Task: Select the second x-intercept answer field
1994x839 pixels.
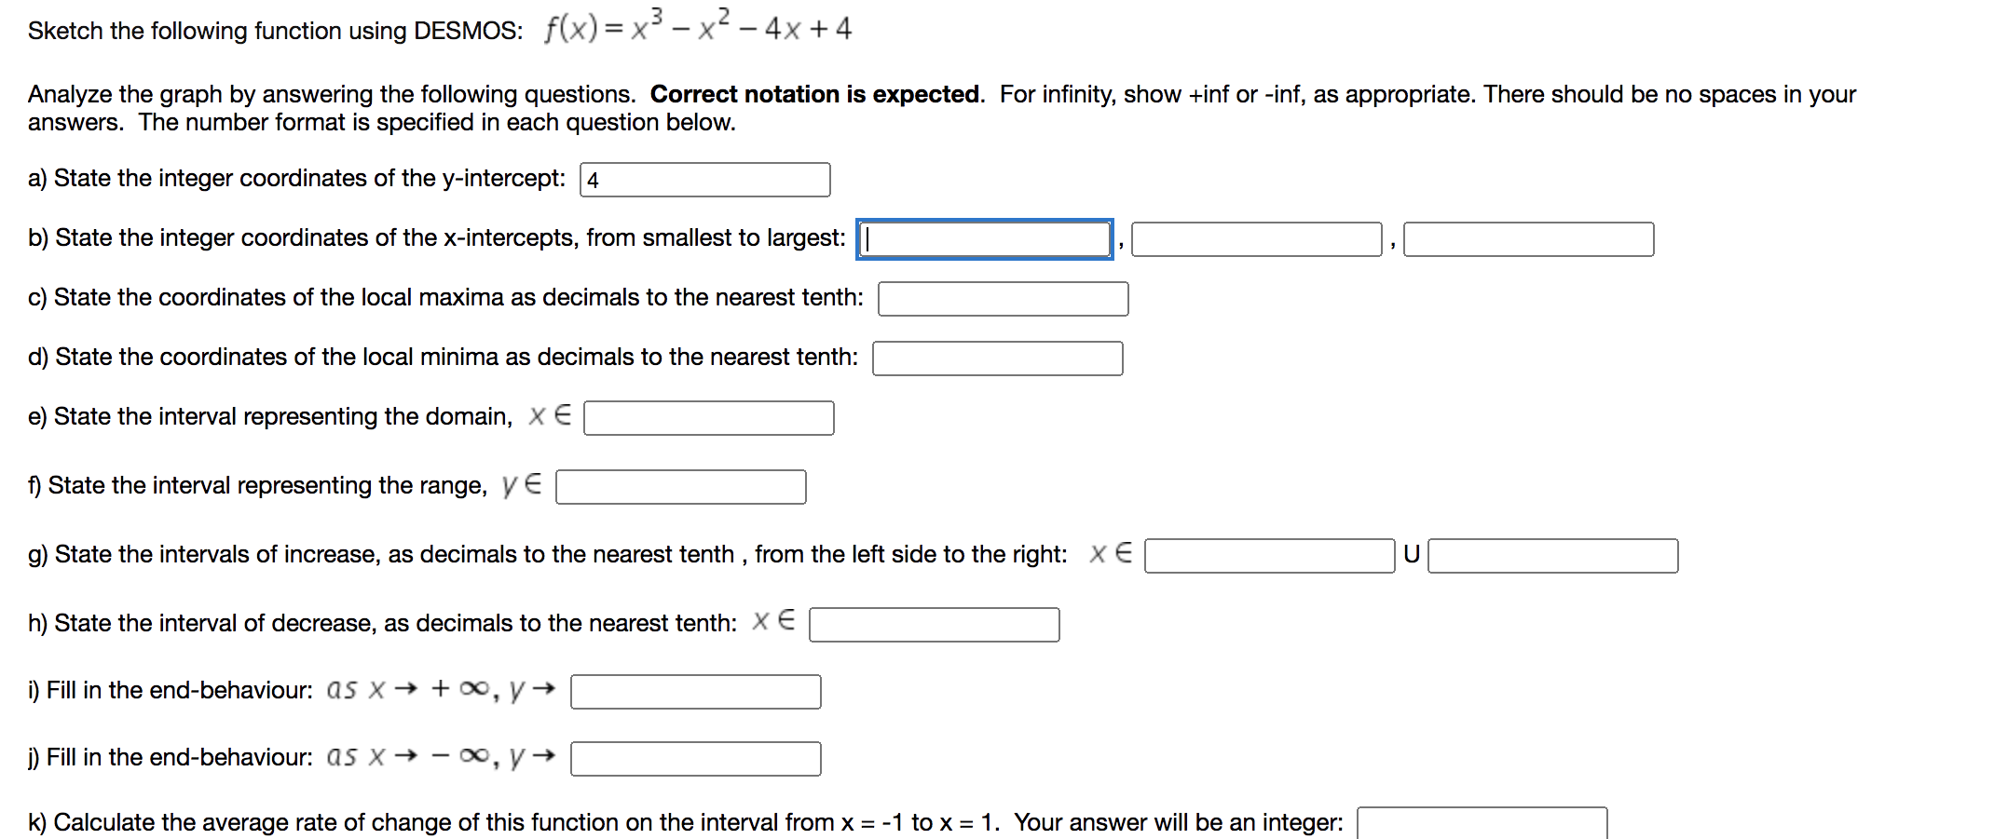Action: (1258, 240)
